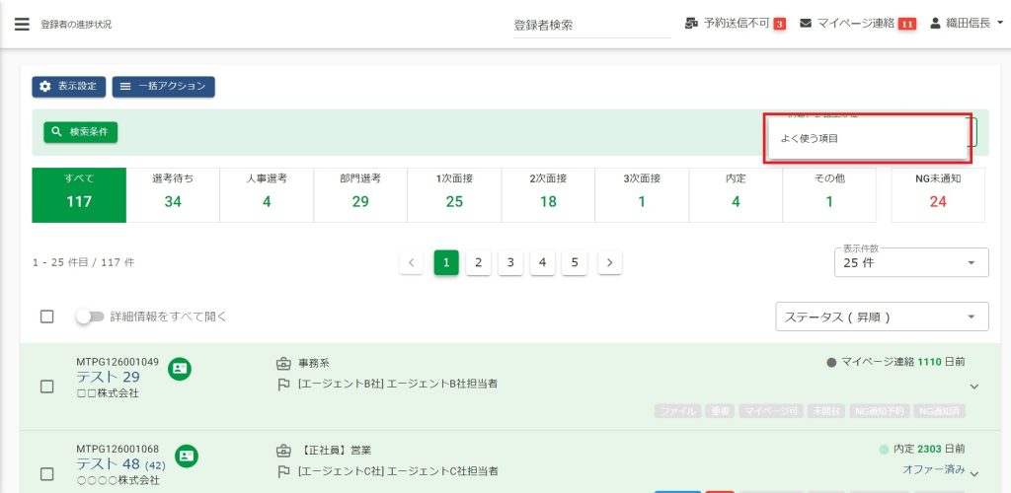This screenshot has width=1011, height=493.
Task: Click the 予約送信不可 notification icon
Action: pos(691,24)
